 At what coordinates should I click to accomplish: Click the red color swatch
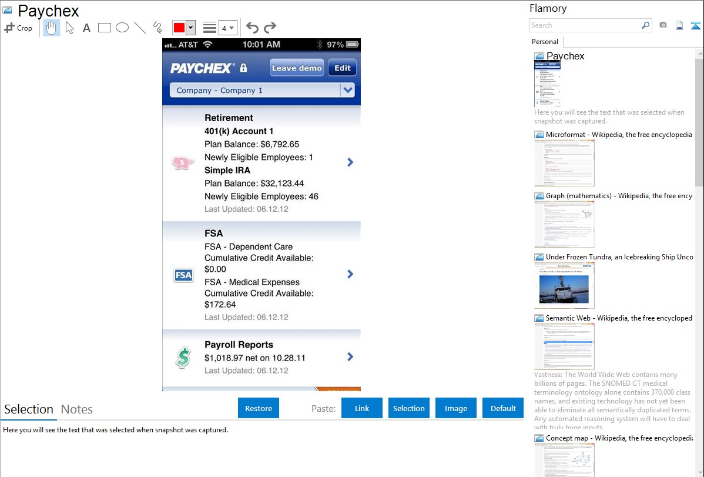coord(179,28)
